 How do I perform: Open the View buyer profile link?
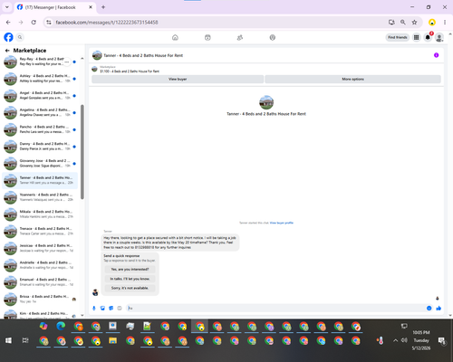[x=282, y=223]
